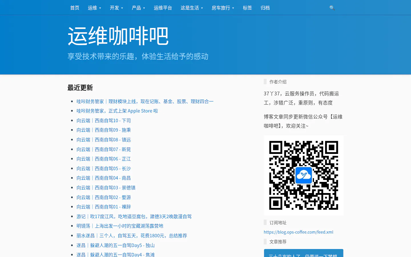
Task: Open the 西南自驾08 - 镇远 post
Action: tap(104, 140)
